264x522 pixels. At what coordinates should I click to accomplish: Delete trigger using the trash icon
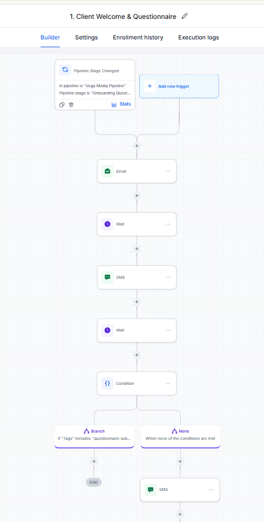(x=71, y=104)
